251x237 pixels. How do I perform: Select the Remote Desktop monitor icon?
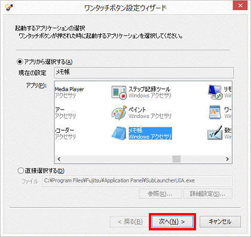click(215, 92)
